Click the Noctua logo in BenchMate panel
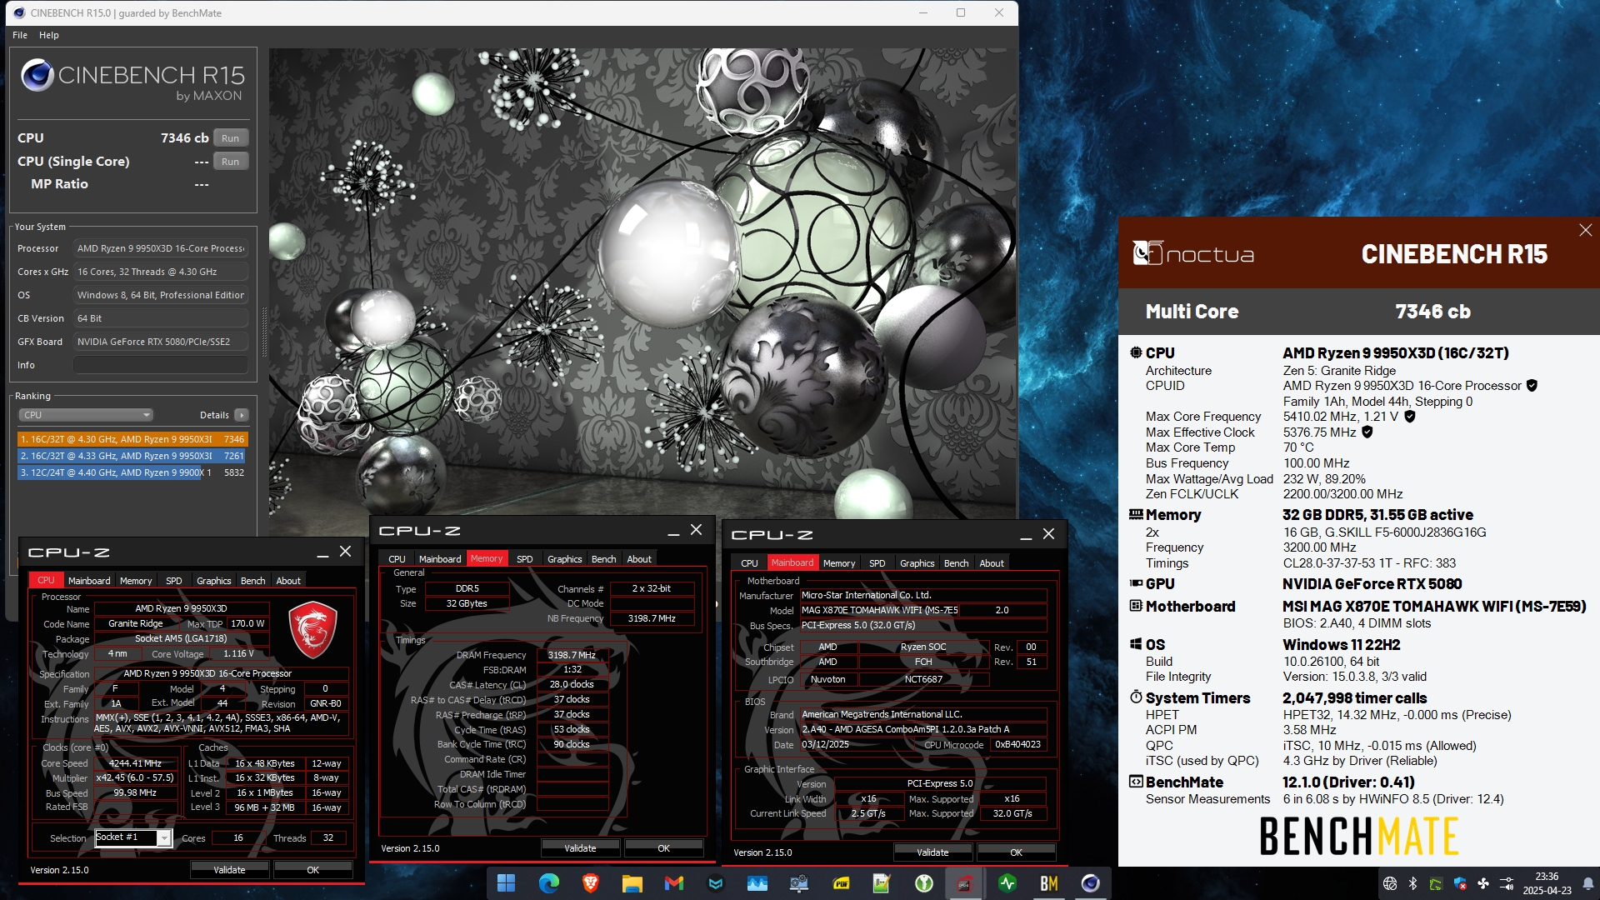The image size is (1600, 900). 1193,253
